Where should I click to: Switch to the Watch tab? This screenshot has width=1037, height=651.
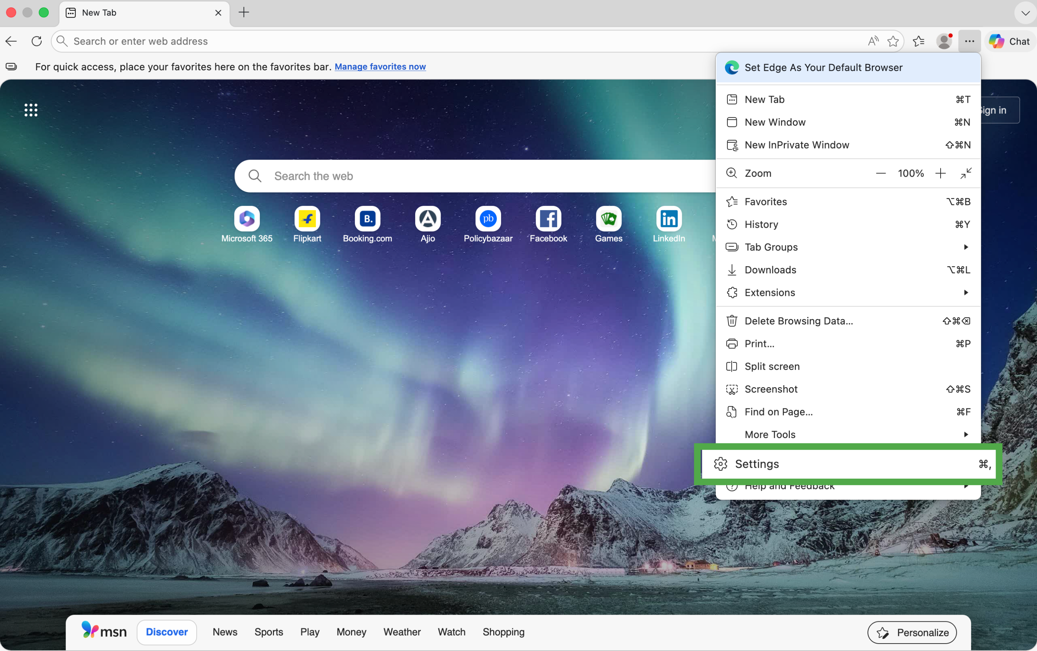(x=452, y=632)
